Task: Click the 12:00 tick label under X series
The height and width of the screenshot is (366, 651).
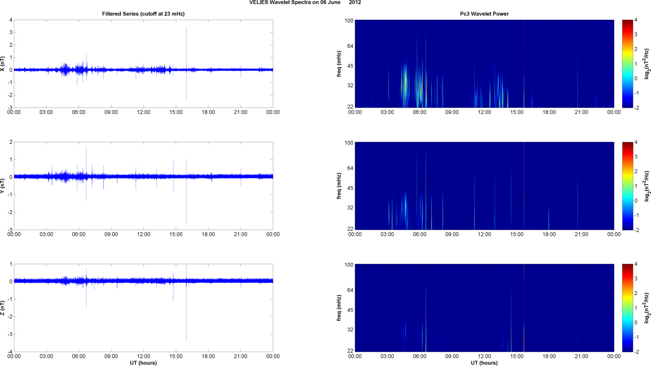Action: pyautogui.click(x=143, y=112)
